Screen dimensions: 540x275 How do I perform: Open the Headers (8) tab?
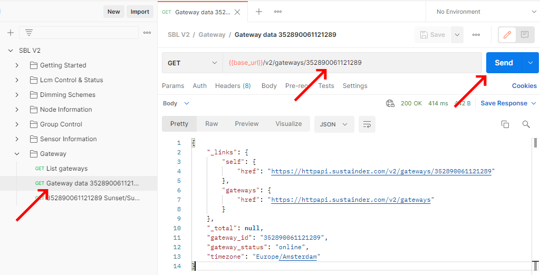233,86
